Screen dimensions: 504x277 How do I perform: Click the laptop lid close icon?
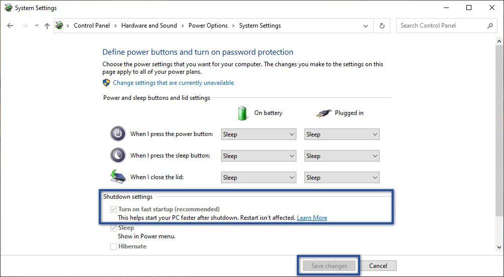click(x=118, y=177)
